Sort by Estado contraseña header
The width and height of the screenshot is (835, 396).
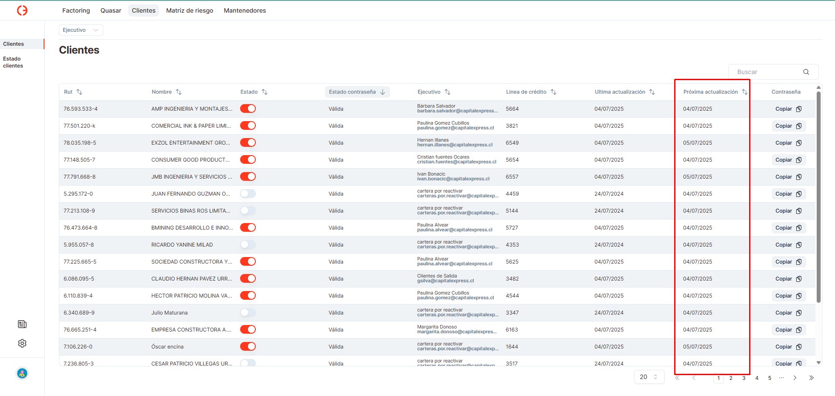click(357, 92)
